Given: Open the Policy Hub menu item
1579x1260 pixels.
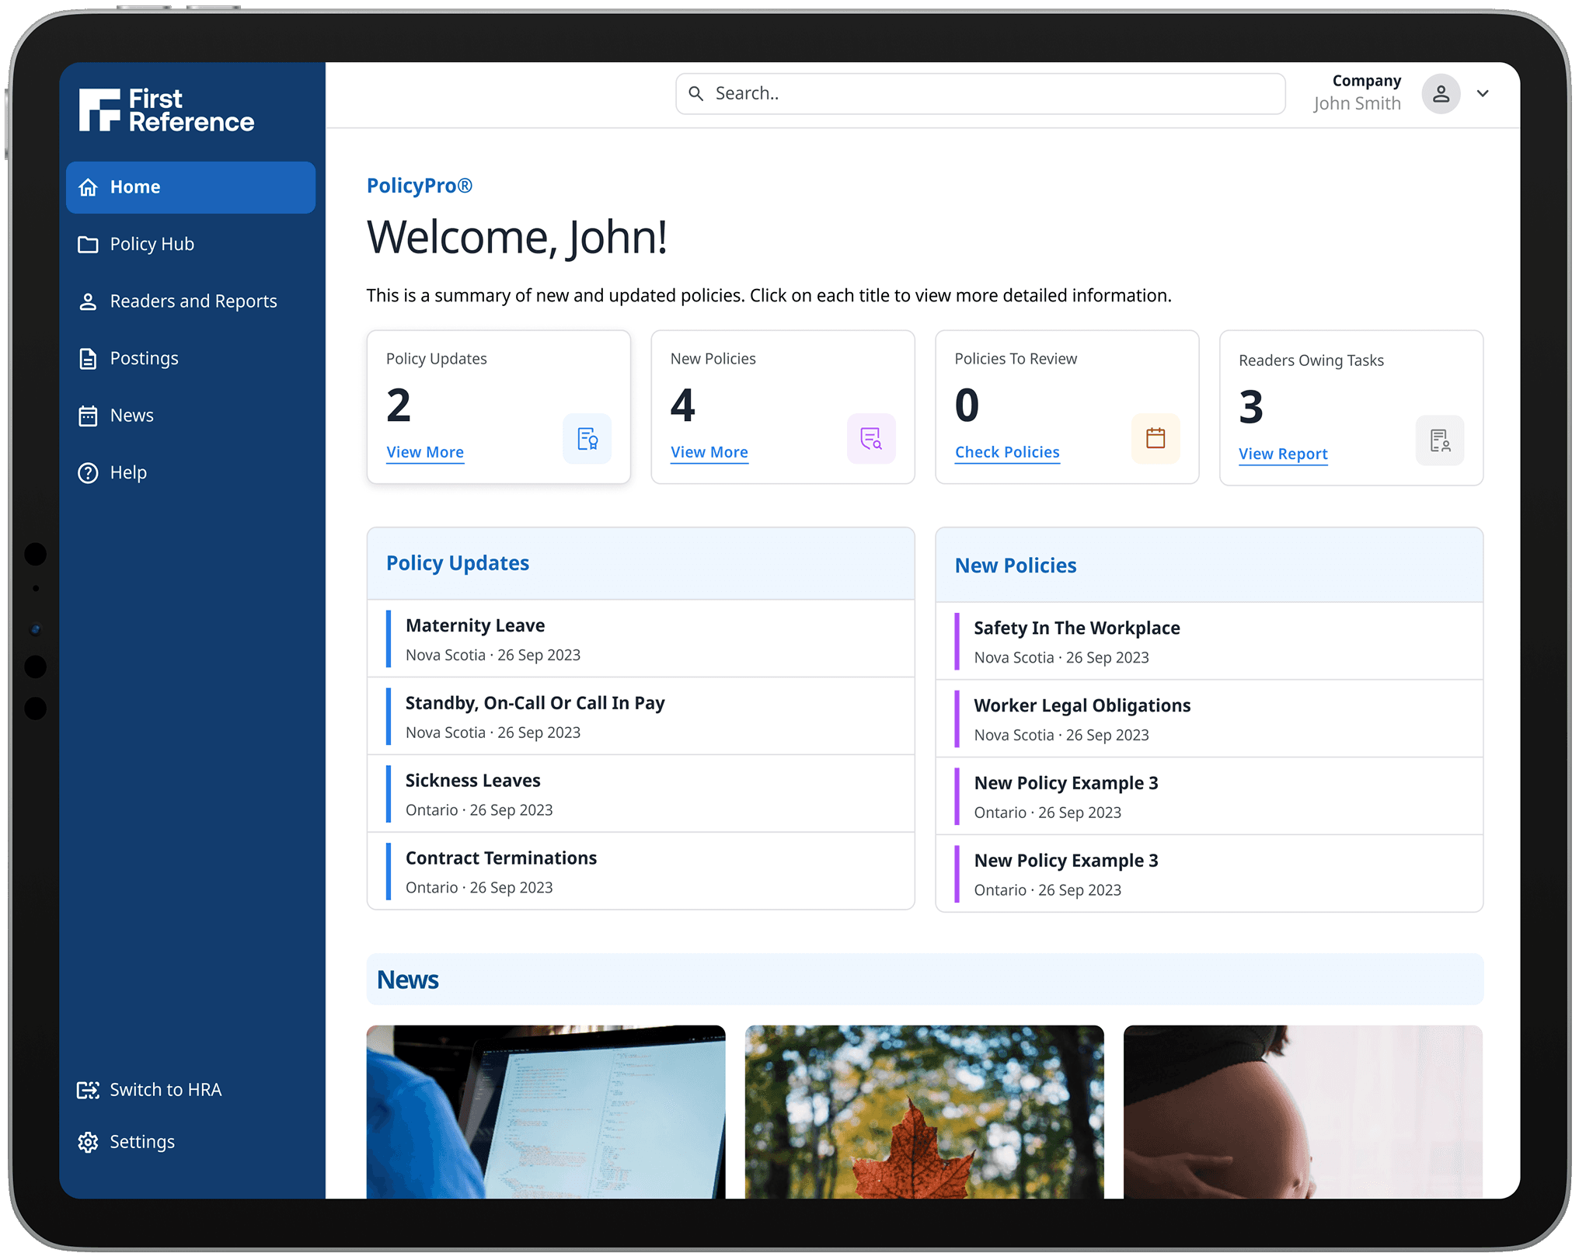Looking at the screenshot, I should (152, 244).
